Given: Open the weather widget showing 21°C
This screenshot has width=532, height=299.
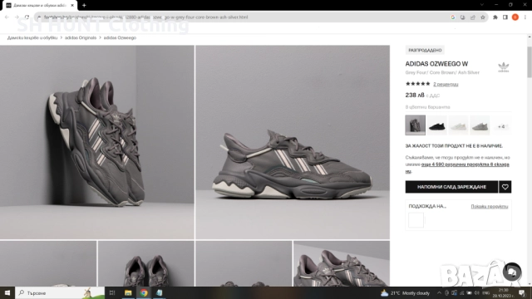Looking at the screenshot, I should tap(405, 293).
